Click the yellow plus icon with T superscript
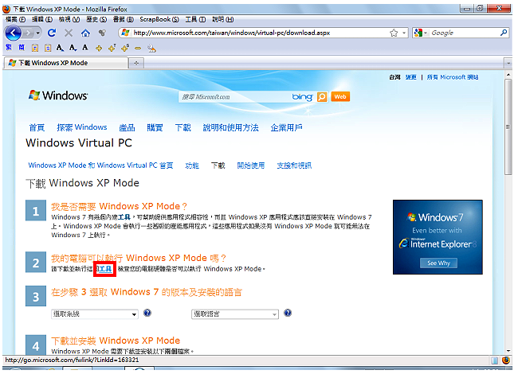The height and width of the screenshot is (374, 518). pyautogui.click(x=112, y=49)
